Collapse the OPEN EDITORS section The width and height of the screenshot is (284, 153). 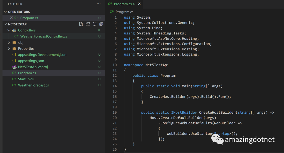5,12
